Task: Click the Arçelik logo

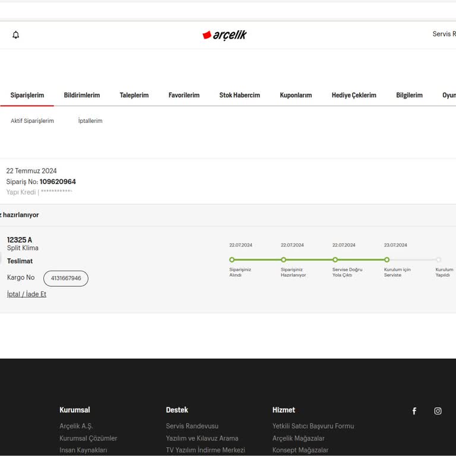Action: [x=224, y=35]
